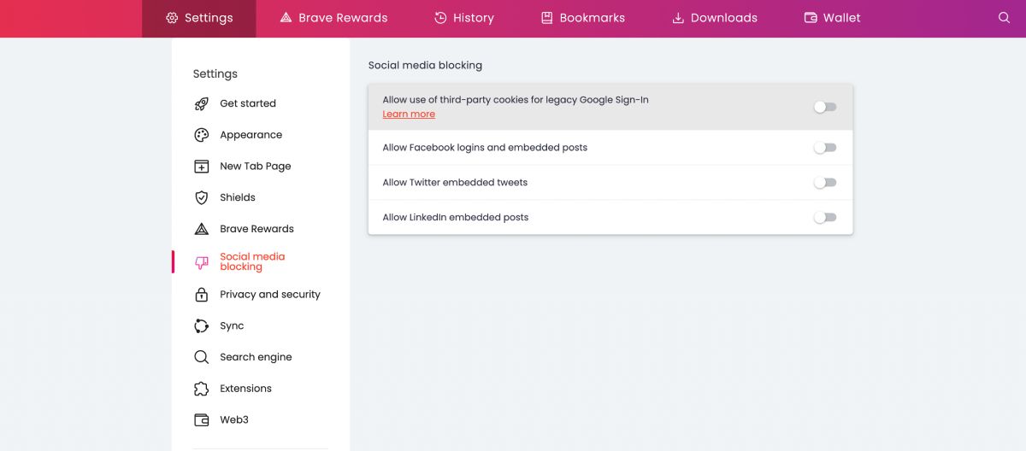Go to the Bookmarks tab

pos(582,18)
